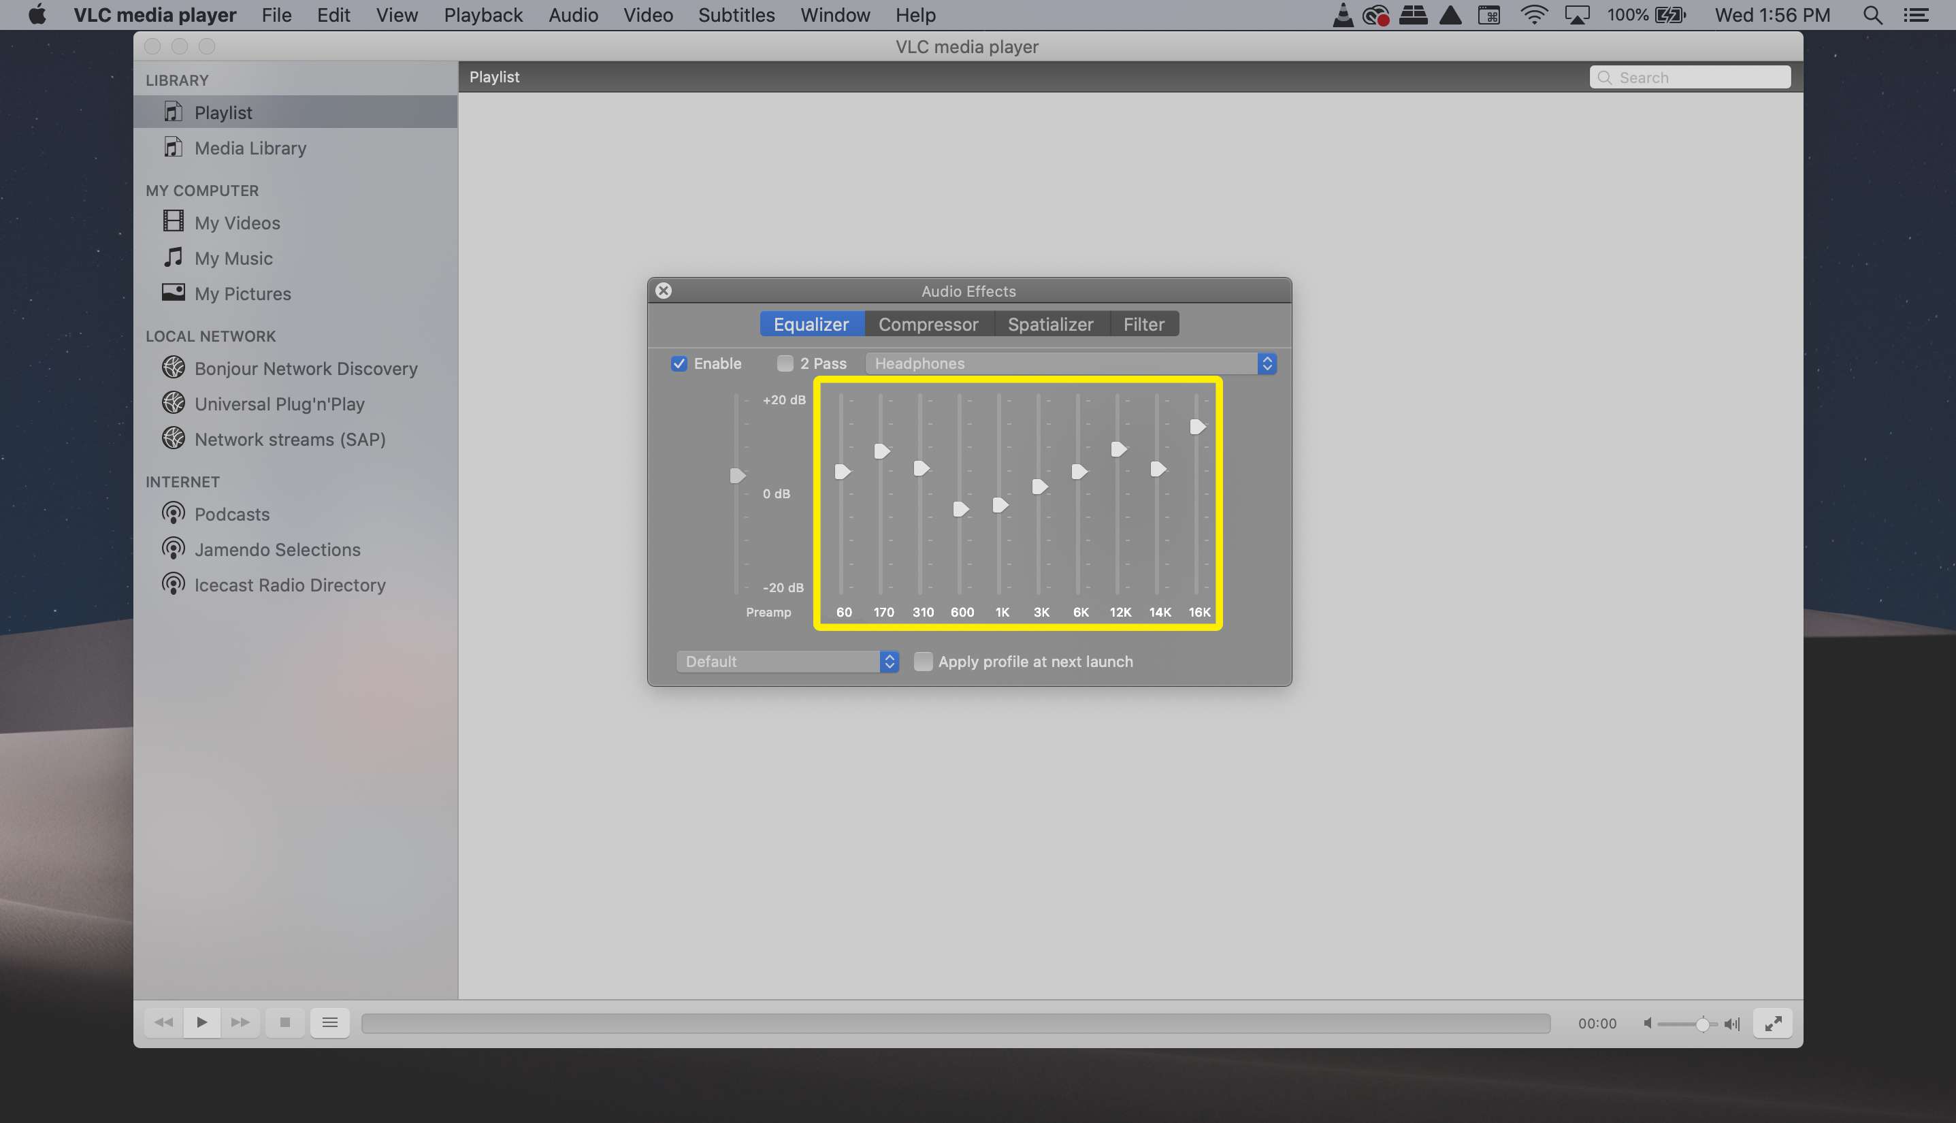
Task: Uncheck the Enable equalizer checkbox
Action: coord(679,363)
